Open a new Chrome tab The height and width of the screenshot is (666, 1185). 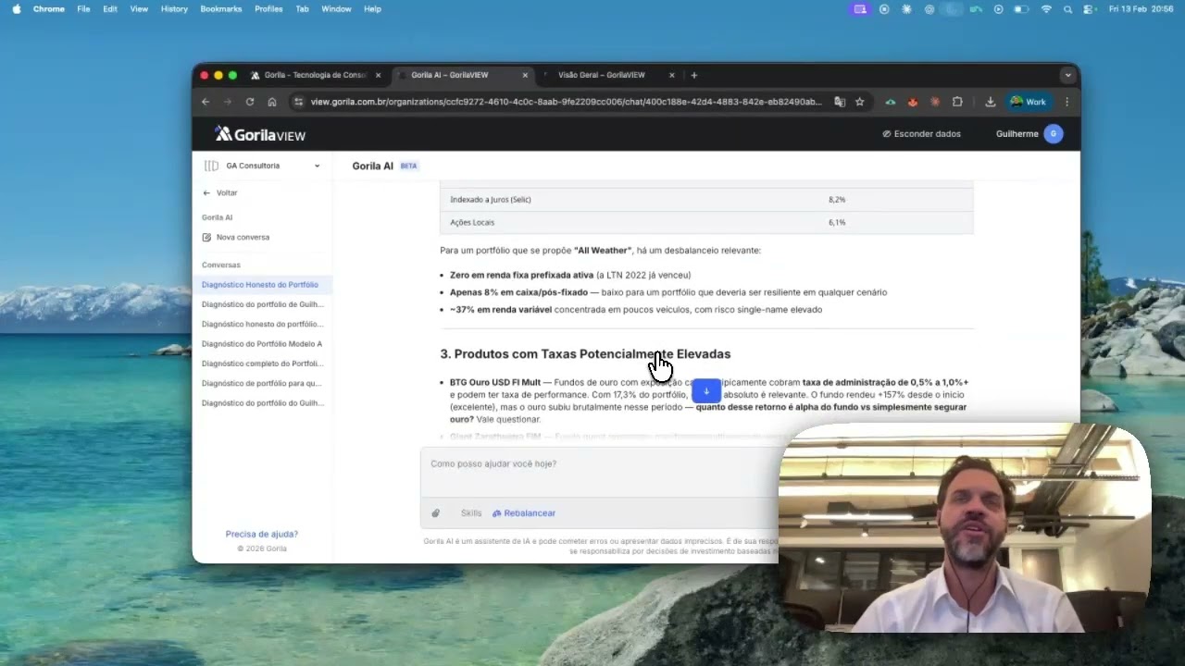click(694, 75)
